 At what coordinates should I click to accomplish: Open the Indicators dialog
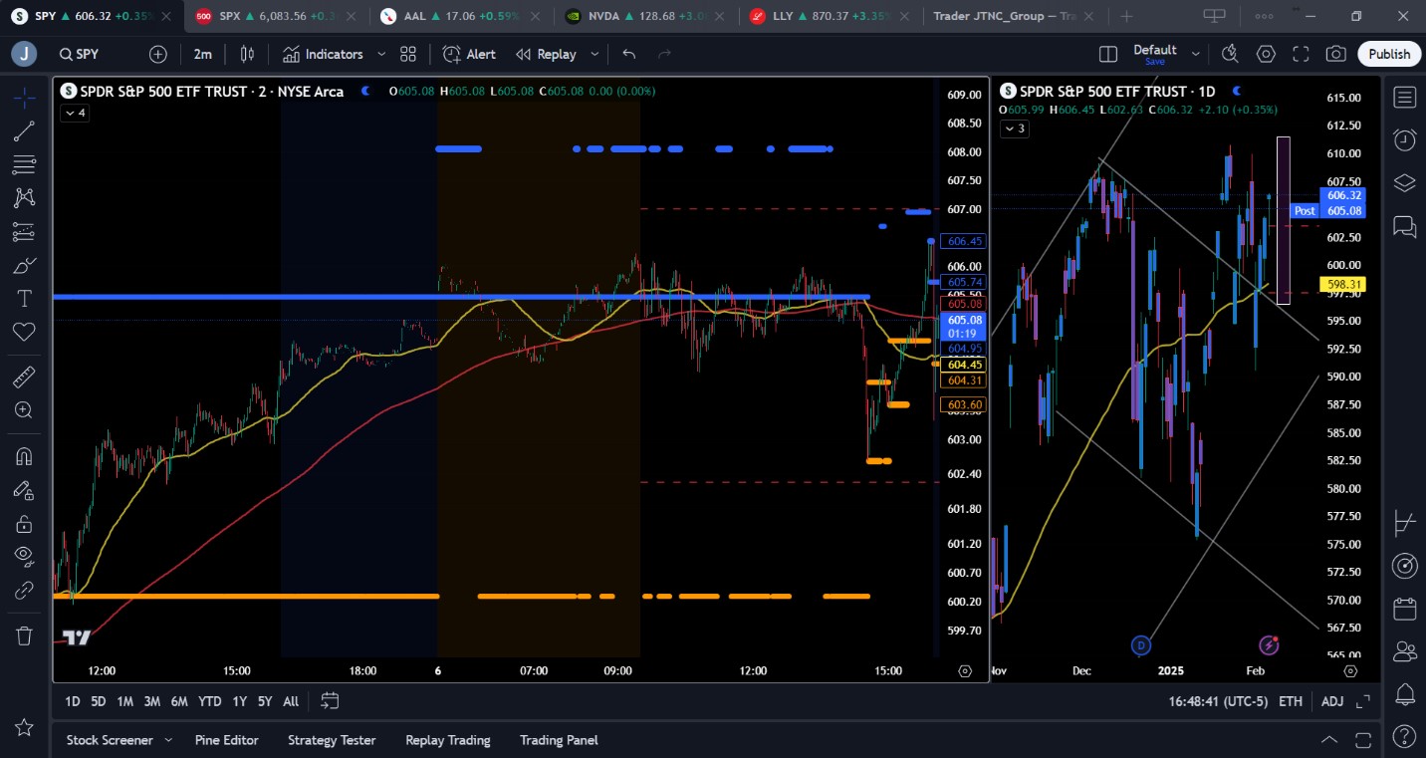323,54
